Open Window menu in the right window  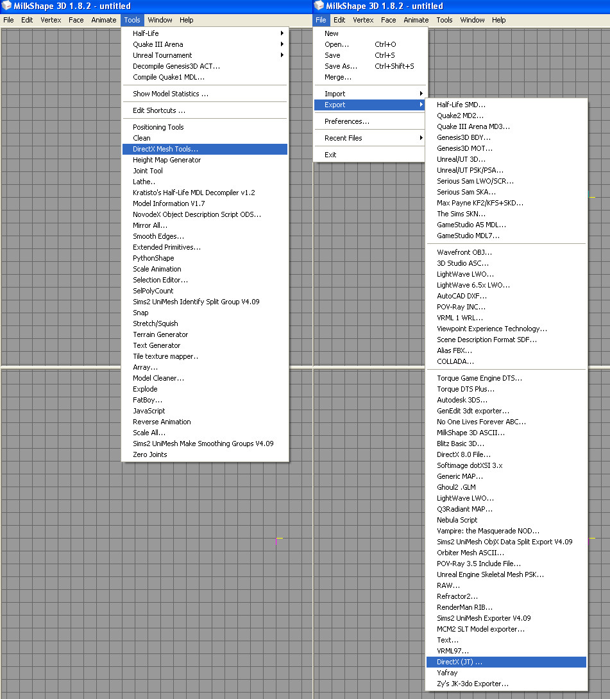[x=472, y=20]
